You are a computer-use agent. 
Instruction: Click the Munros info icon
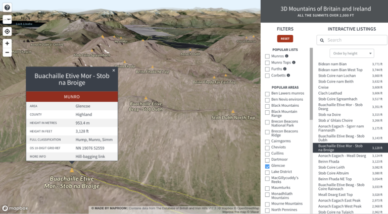pos(286,56)
